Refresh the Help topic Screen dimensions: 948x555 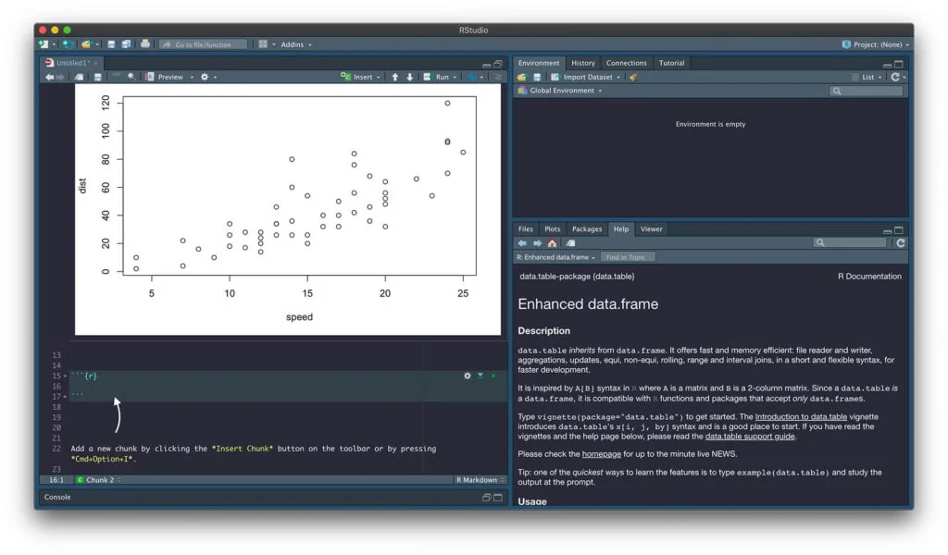pos(901,242)
